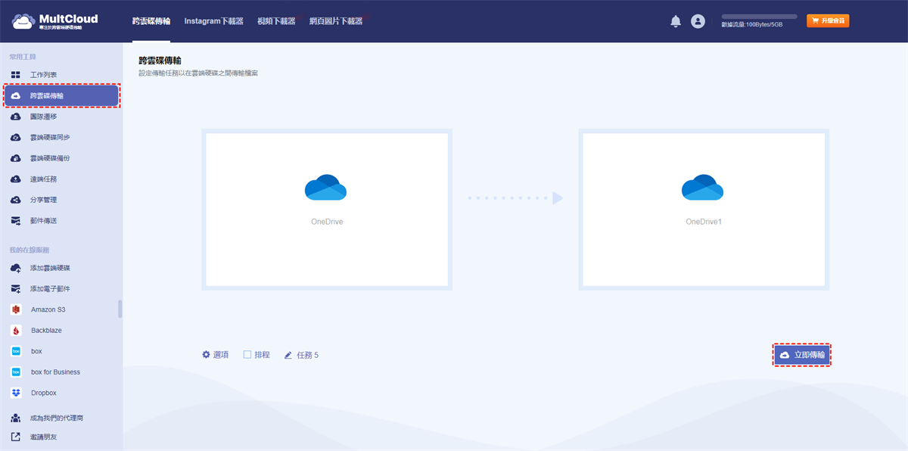Click the 升級會員 upgrade button
The height and width of the screenshot is (451, 908).
click(828, 21)
